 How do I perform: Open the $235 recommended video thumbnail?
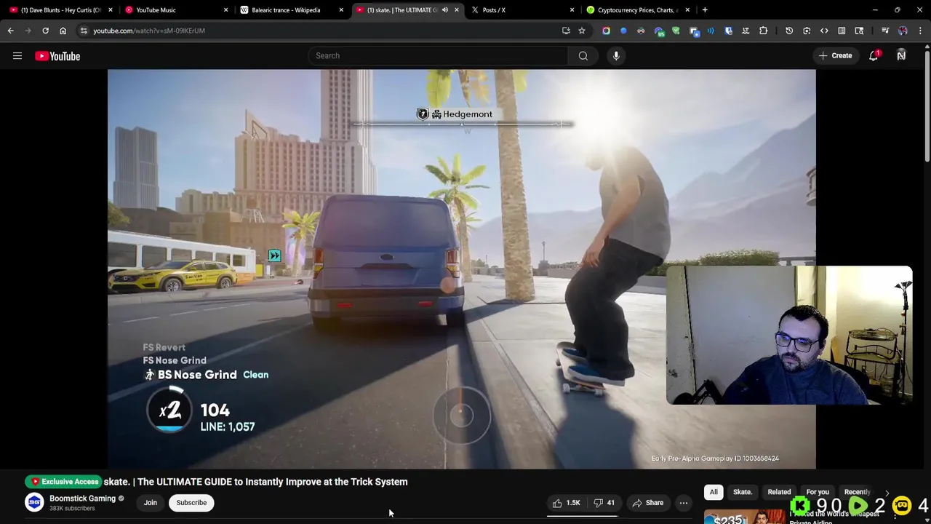coord(746,517)
